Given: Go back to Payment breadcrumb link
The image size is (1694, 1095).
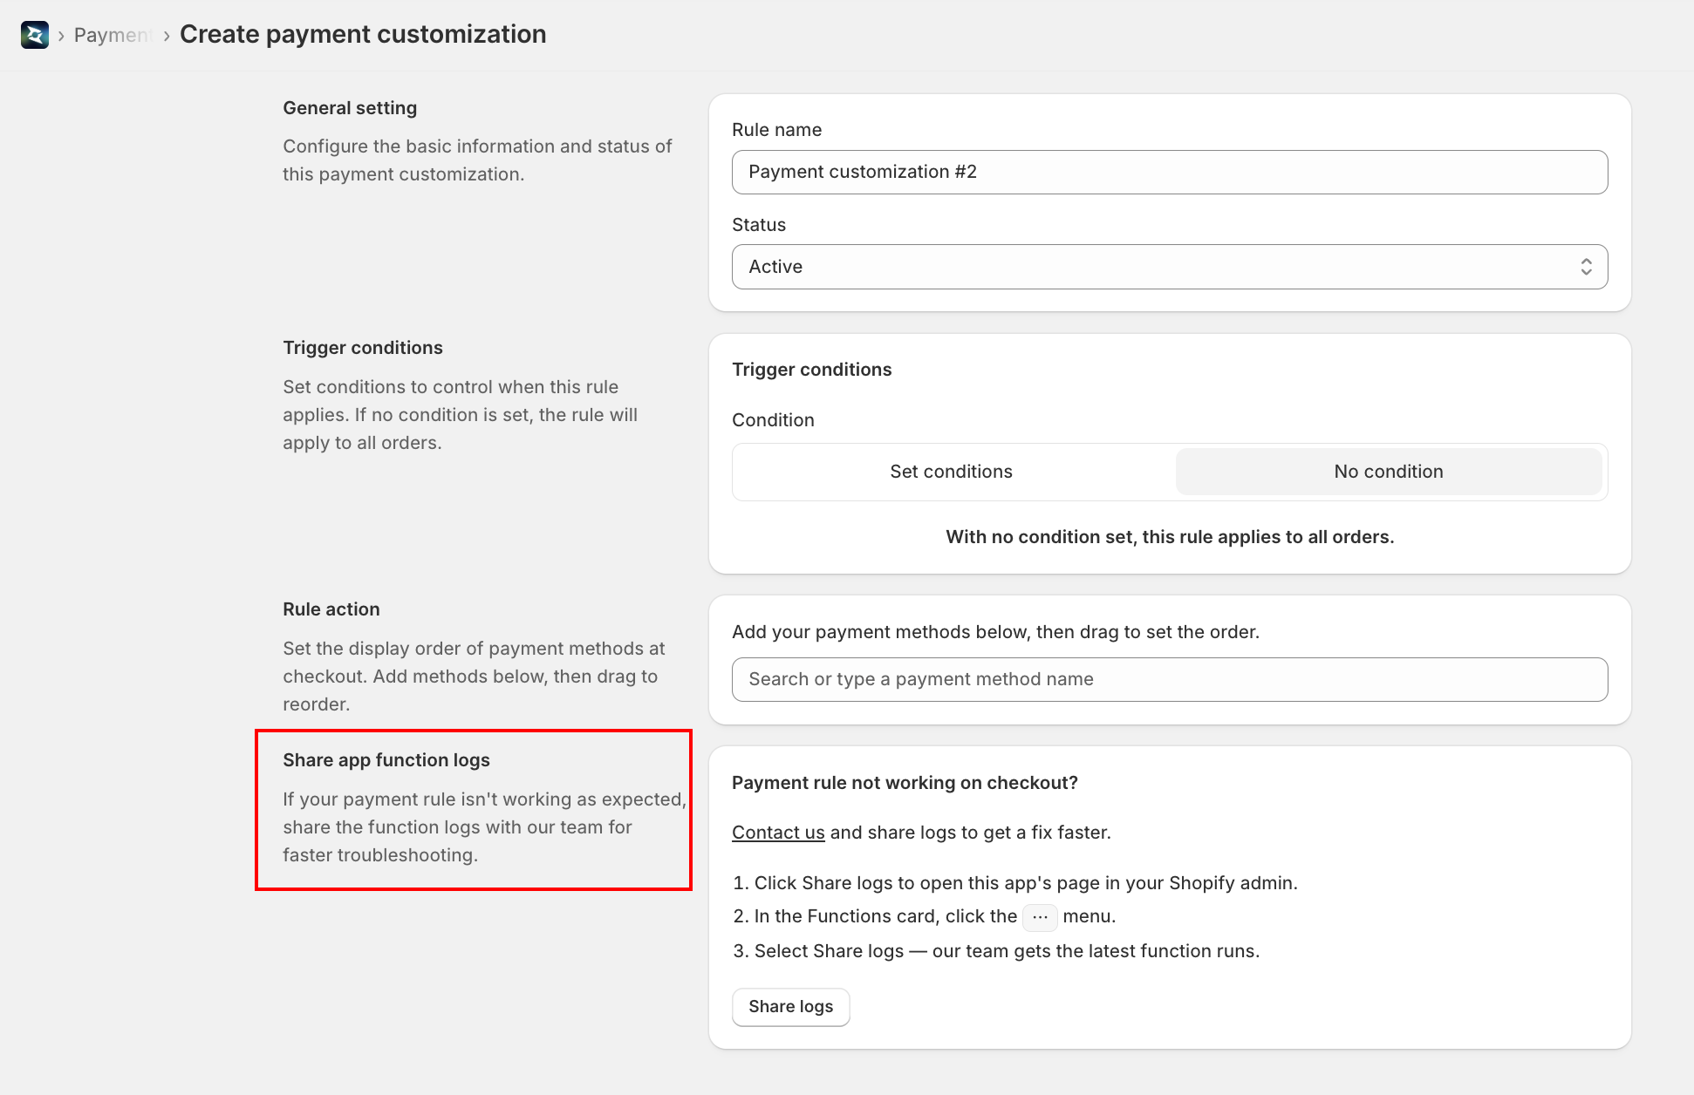Looking at the screenshot, I should point(113,35).
